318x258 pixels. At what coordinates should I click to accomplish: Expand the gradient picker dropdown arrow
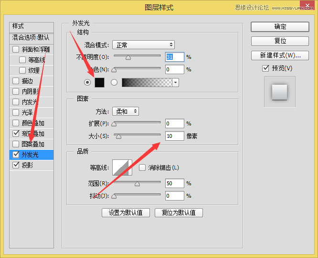point(176,82)
